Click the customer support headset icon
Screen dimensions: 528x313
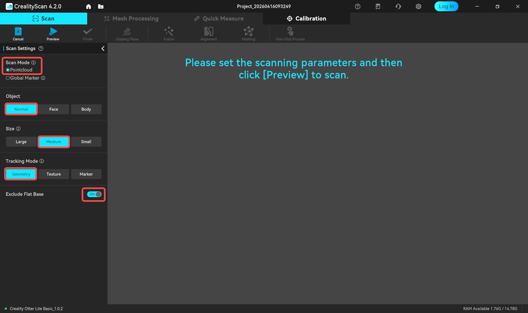point(398,6)
